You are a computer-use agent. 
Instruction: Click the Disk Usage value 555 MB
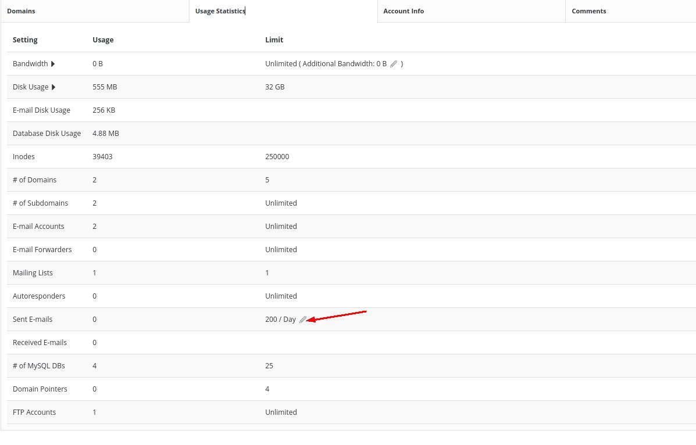105,87
